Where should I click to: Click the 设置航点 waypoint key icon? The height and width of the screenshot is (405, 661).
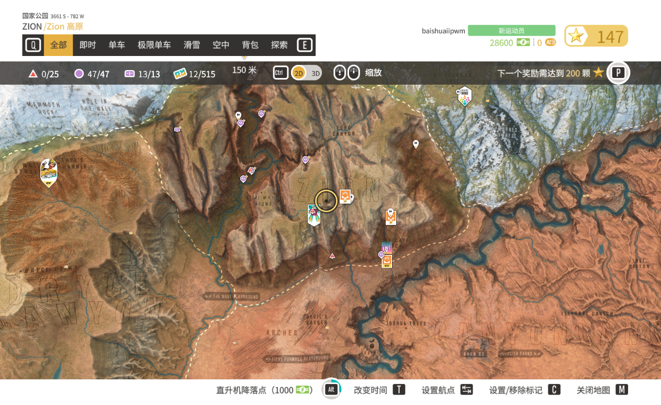point(467,390)
